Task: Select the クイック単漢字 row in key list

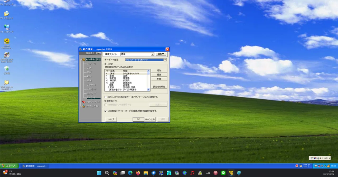Action: pyautogui.click(x=126, y=90)
